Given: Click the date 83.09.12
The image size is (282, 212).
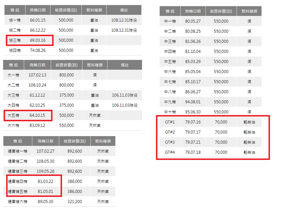Looking at the screenshot, I should [x=37, y=126].
